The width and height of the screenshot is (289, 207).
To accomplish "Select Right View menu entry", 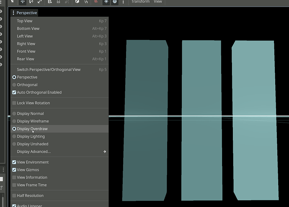I will tap(59, 44).
